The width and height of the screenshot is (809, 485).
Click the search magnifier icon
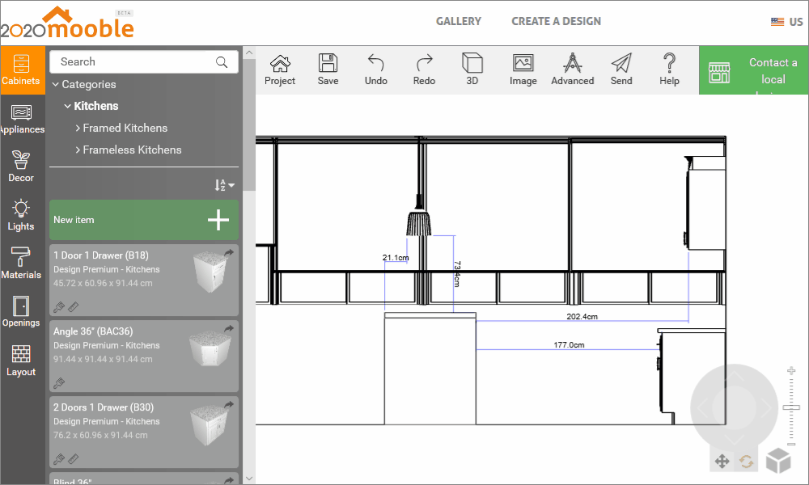pyautogui.click(x=222, y=62)
